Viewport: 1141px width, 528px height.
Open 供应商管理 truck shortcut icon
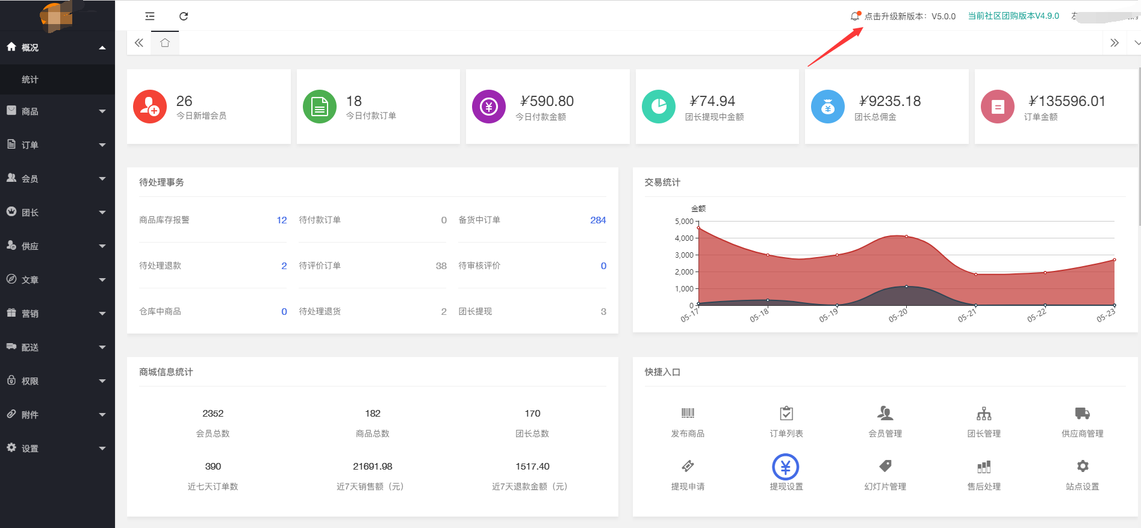pos(1083,413)
